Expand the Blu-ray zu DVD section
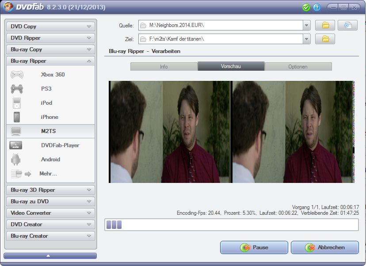This screenshot has width=366, height=266. (50, 201)
